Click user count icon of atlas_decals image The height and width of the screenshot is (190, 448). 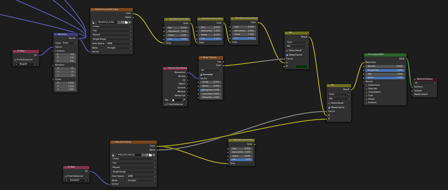[146, 155]
